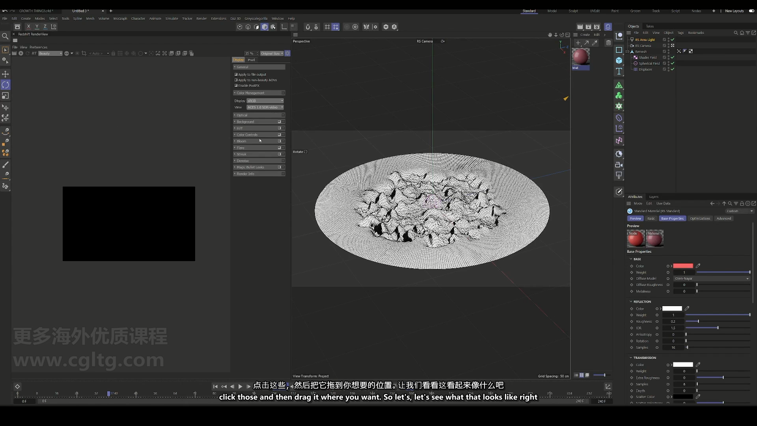The width and height of the screenshot is (757, 426).
Task: Enable the Bloom section checkbox
Action: pyautogui.click(x=279, y=141)
